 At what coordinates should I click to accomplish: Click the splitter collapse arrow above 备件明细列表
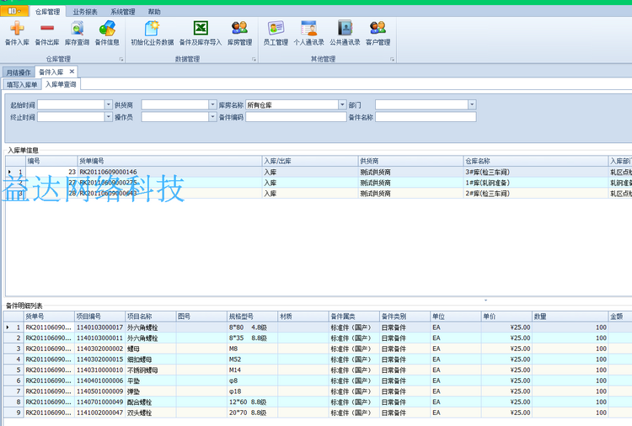(x=485, y=301)
